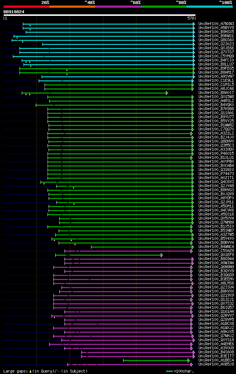
Task: Click the orange ~40% identity legend segment
Action: (72, 7)
